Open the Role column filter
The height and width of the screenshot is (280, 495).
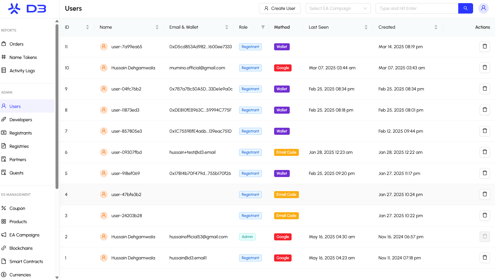click(263, 27)
